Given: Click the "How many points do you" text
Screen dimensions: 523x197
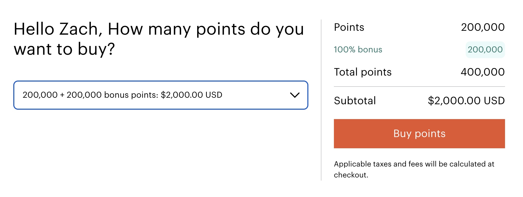Looking at the screenshot, I should [206, 29].
